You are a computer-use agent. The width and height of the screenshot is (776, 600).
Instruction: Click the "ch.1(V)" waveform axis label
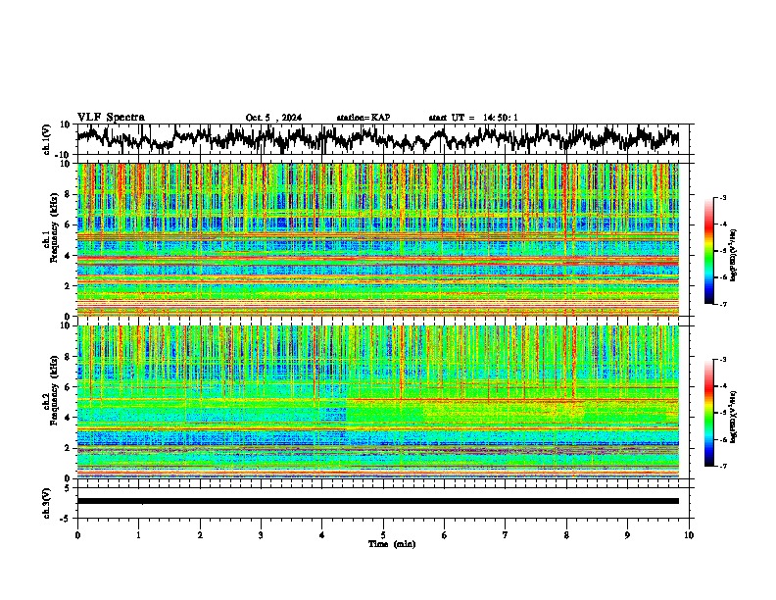pos(47,139)
